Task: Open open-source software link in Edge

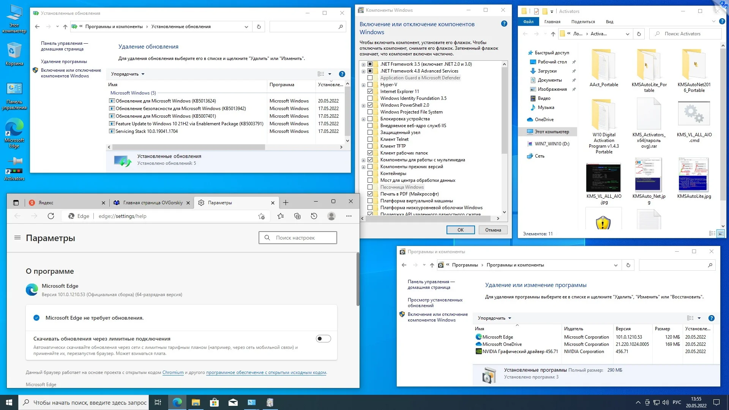Action: click(266, 372)
